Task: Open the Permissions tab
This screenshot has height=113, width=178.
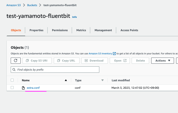Action: click(x=60, y=30)
